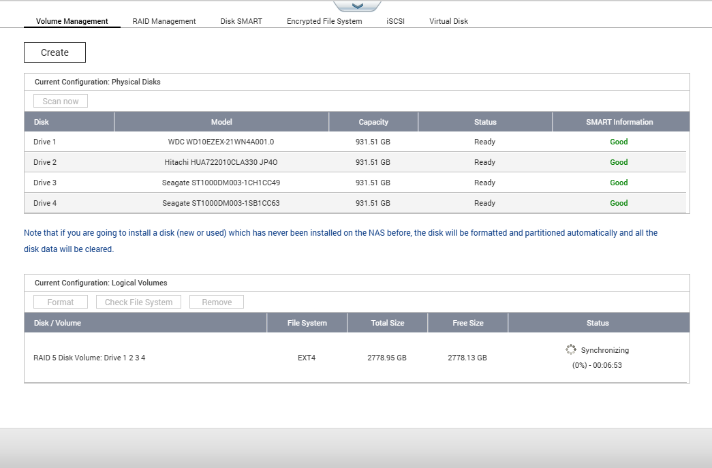Click Drive 3 Ready status
This screenshot has width=712, height=468.
click(x=484, y=183)
